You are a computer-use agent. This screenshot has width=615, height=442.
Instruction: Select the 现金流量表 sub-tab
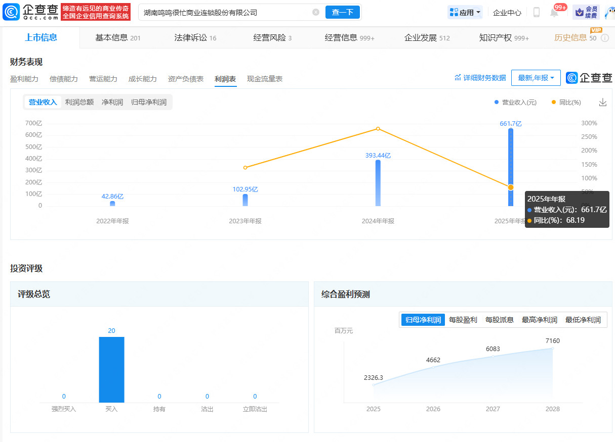(265, 79)
